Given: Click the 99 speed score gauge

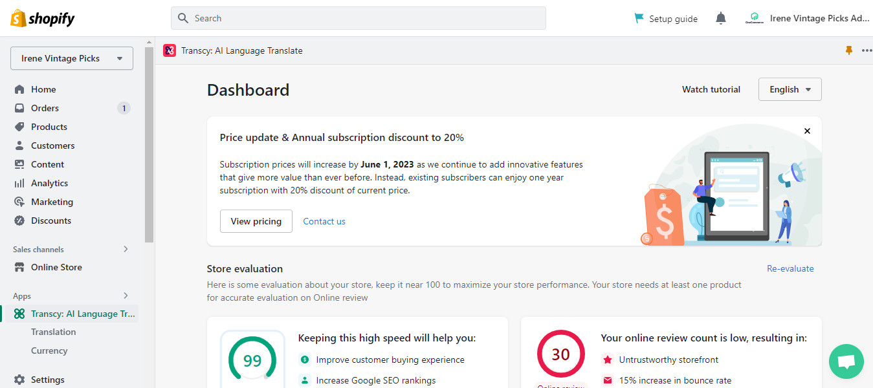Looking at the screenshot, I should point(252,361).
